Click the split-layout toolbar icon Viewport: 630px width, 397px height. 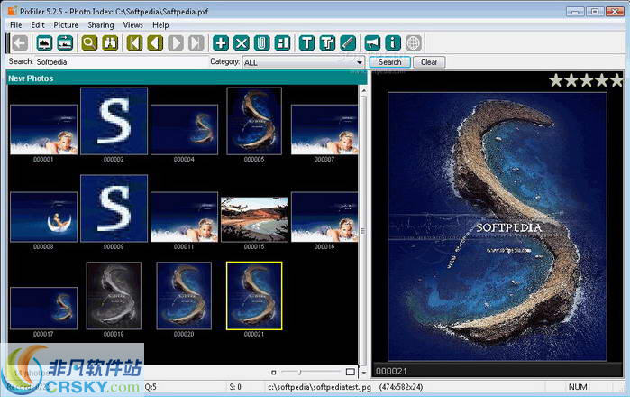[x=282, y=43]
